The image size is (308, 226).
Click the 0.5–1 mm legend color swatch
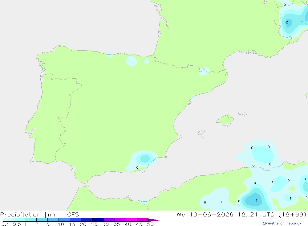coord(20,220)
